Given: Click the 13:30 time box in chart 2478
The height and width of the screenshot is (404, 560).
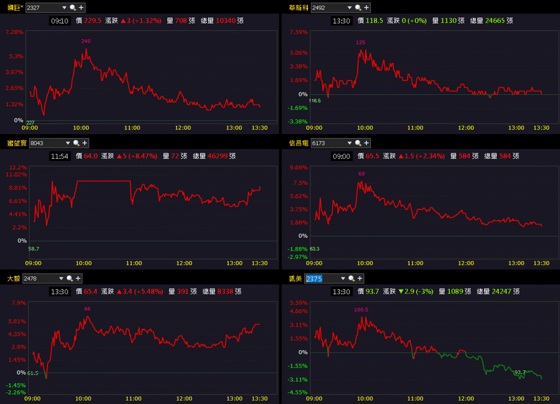Looking at the screenshot, I should (59, 291).
